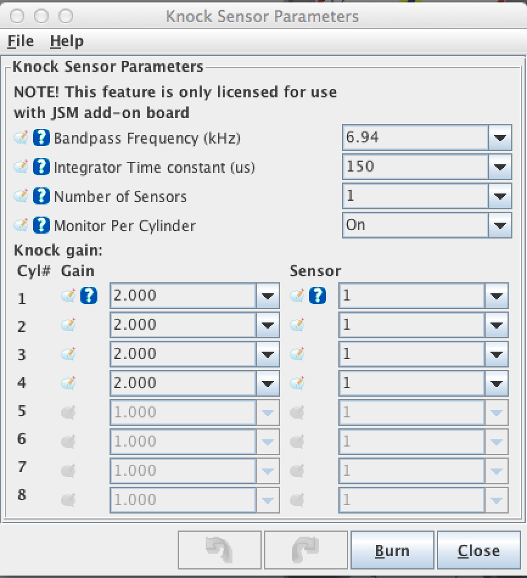Expand the Bandpass Frequency dropdown arrow
This screenshot has height=578, width=527.
pyautogui.click(x=500, y=138)
